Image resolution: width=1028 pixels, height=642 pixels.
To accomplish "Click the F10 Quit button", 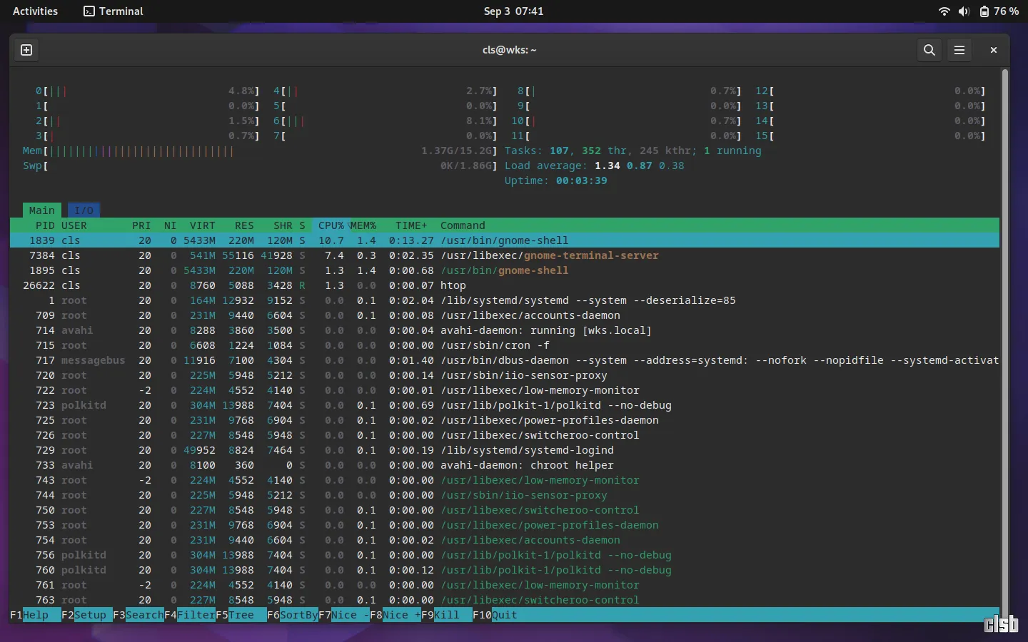I will 495,615.
